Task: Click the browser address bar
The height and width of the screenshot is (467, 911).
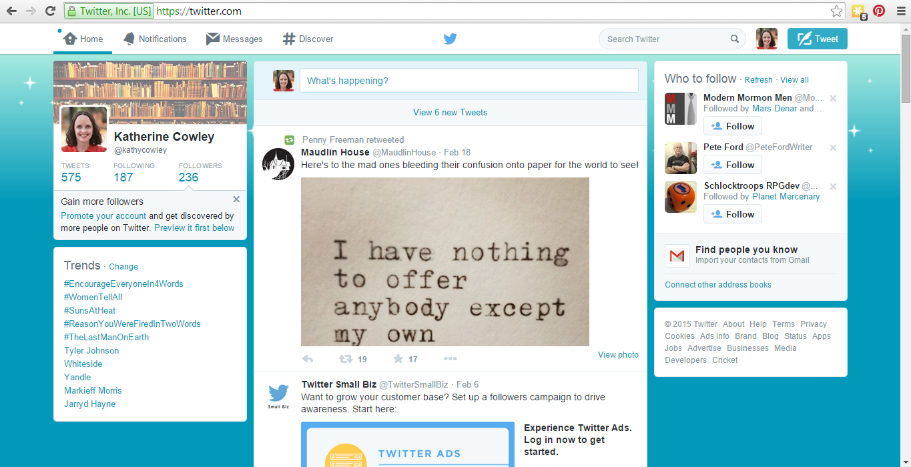Action: click(x=454, y=11)
